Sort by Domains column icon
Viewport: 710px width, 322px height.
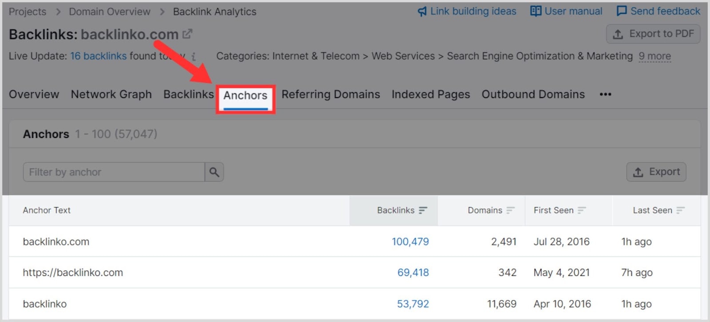pyautogui.click(x=511, y=210)
